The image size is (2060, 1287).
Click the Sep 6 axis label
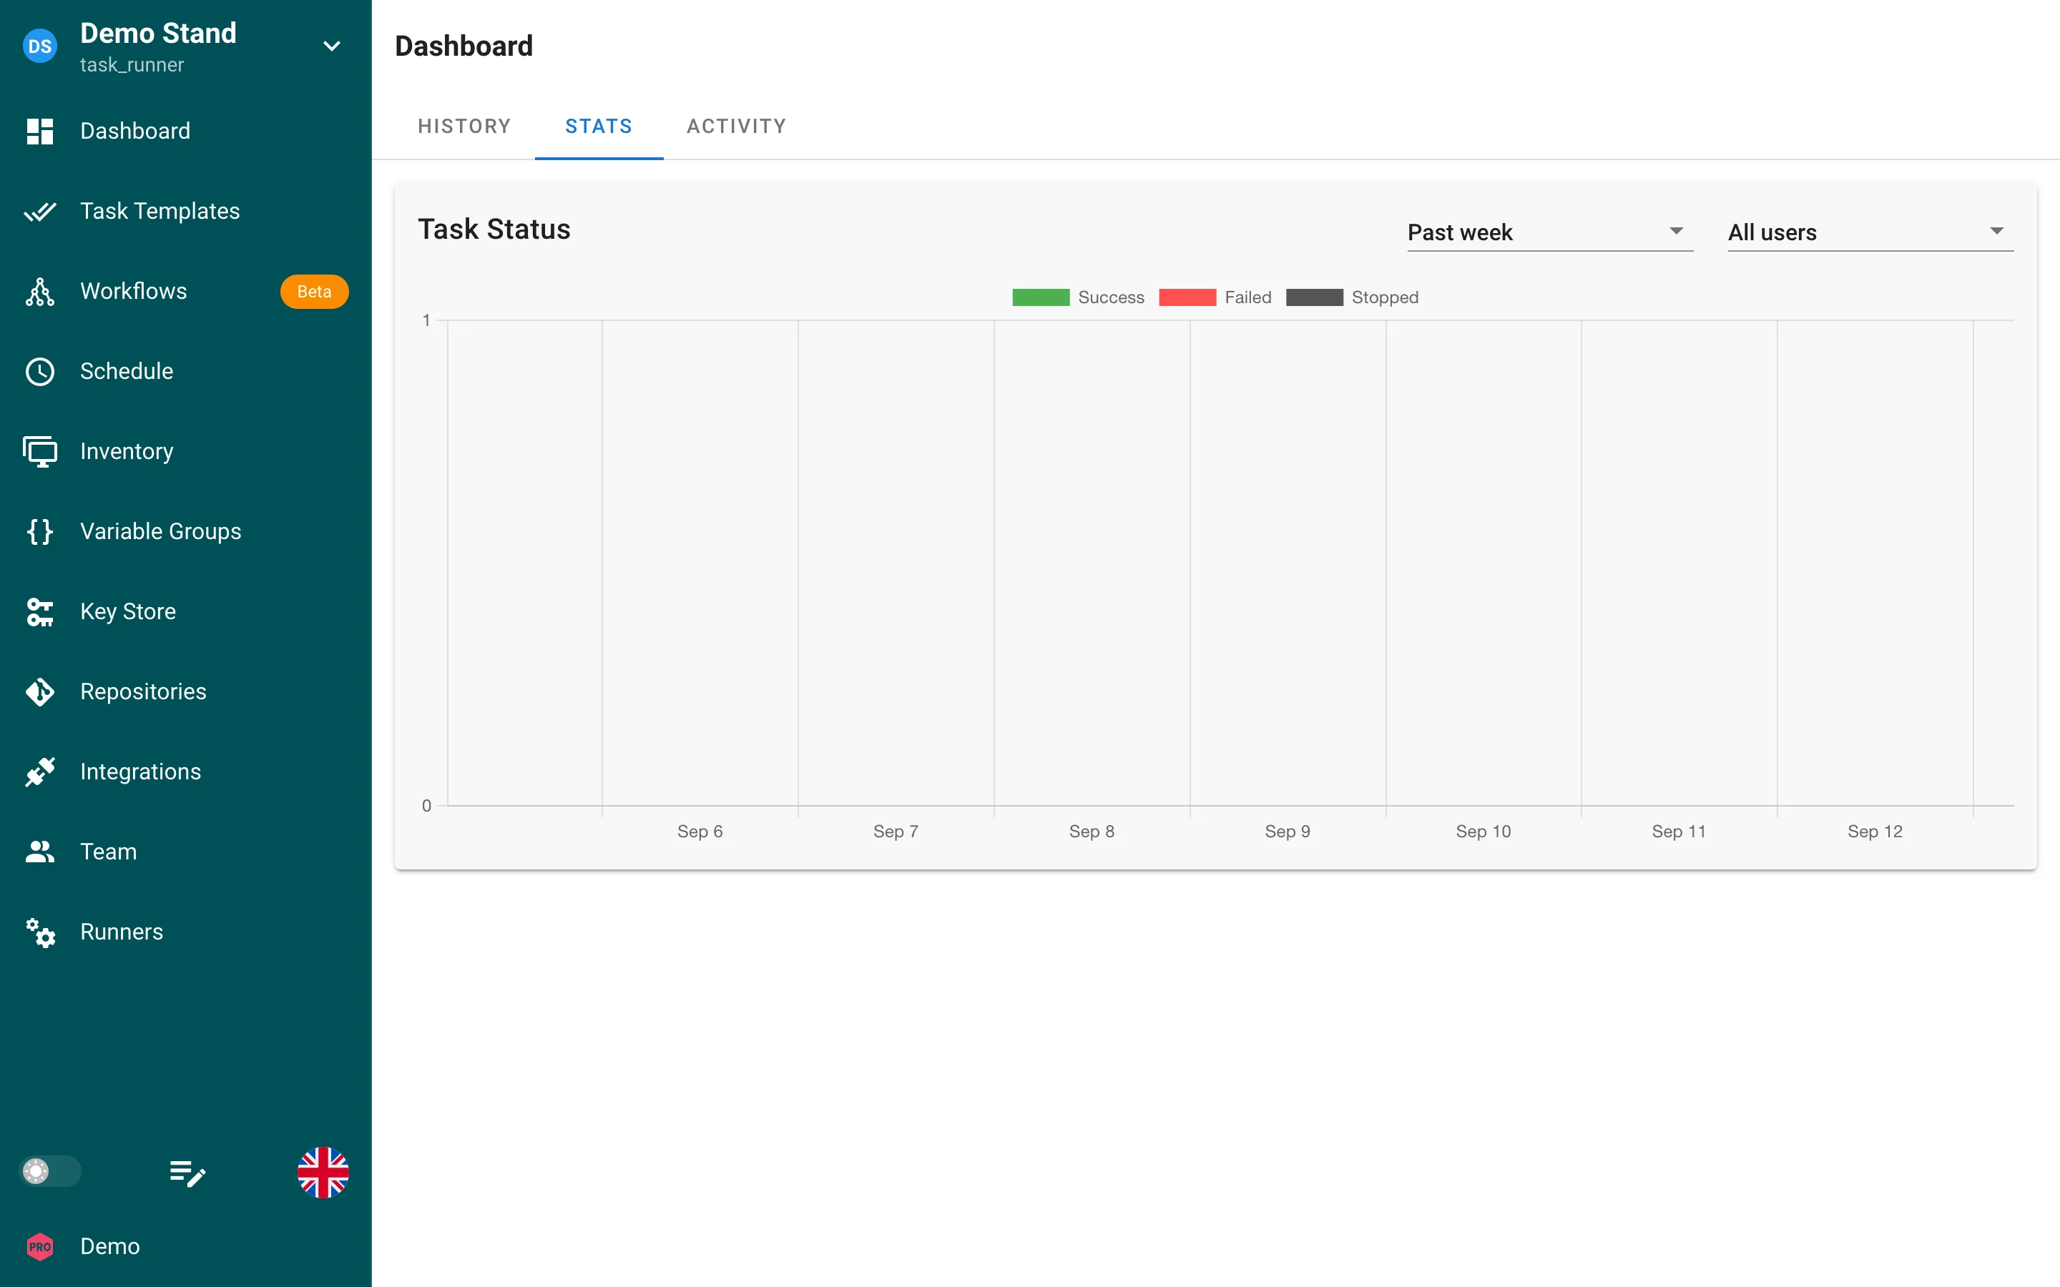point(700,831)
